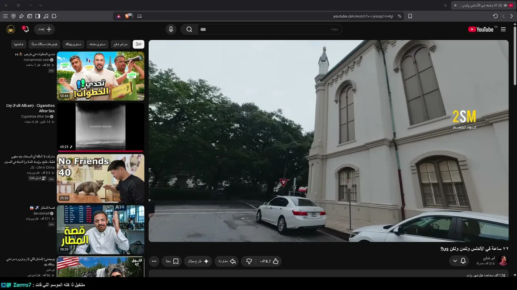Open site settings icon in address bar

(399, 16)
